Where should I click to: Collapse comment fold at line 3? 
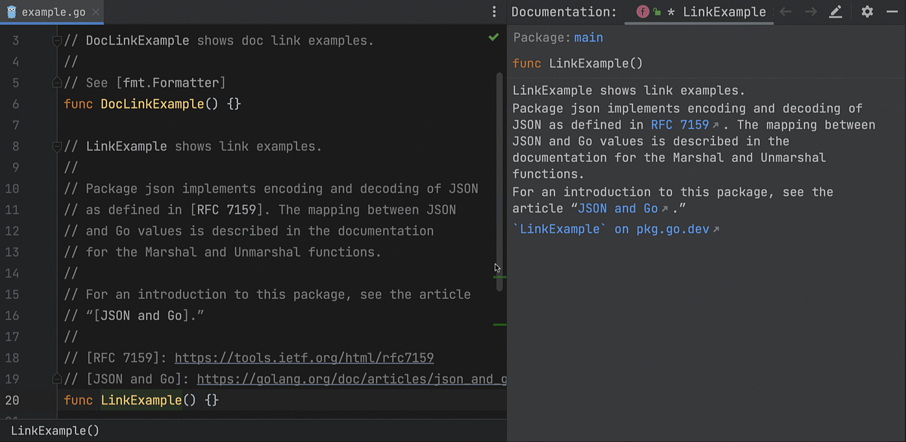(57, 41)
